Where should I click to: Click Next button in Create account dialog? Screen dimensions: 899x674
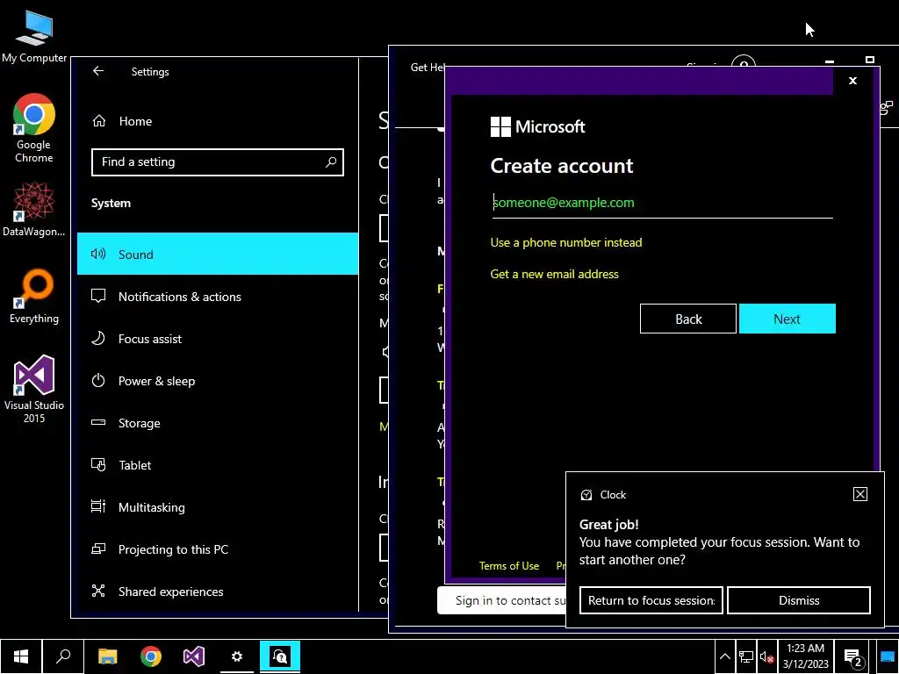pos(788,319)
